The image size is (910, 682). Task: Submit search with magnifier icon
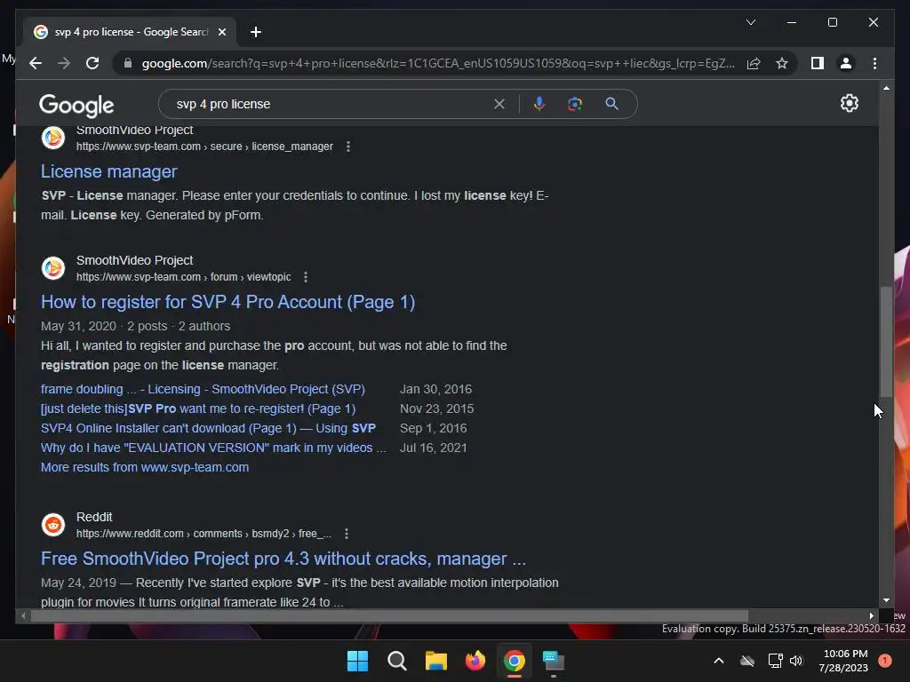pos(611,104)
